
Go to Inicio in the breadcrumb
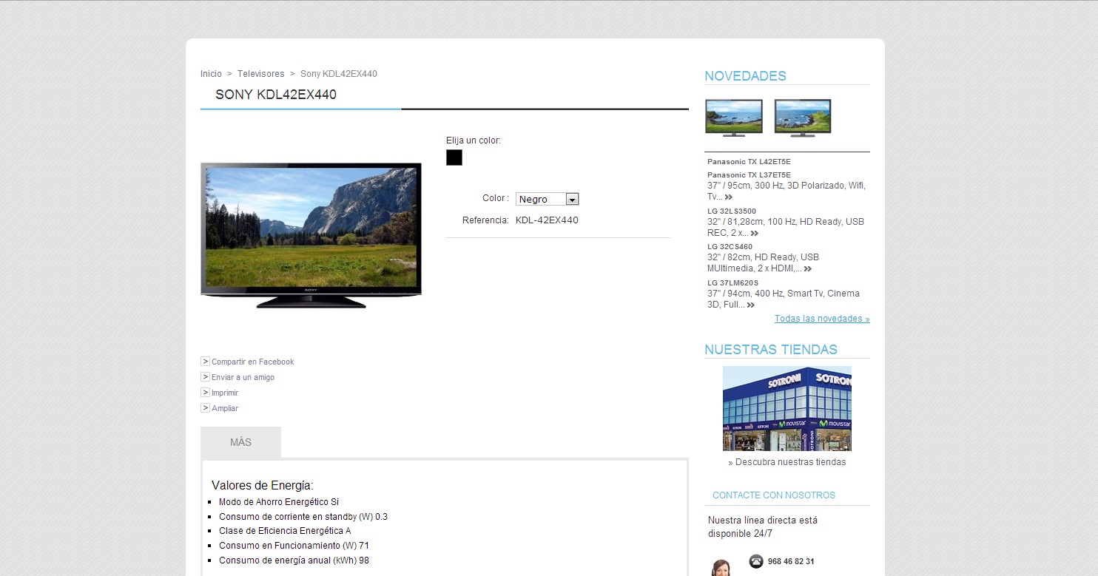[211, 74]
